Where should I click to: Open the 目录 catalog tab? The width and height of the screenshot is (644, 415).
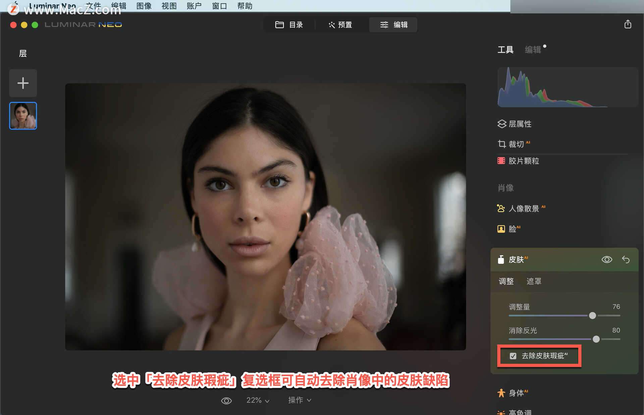(289, 25)
